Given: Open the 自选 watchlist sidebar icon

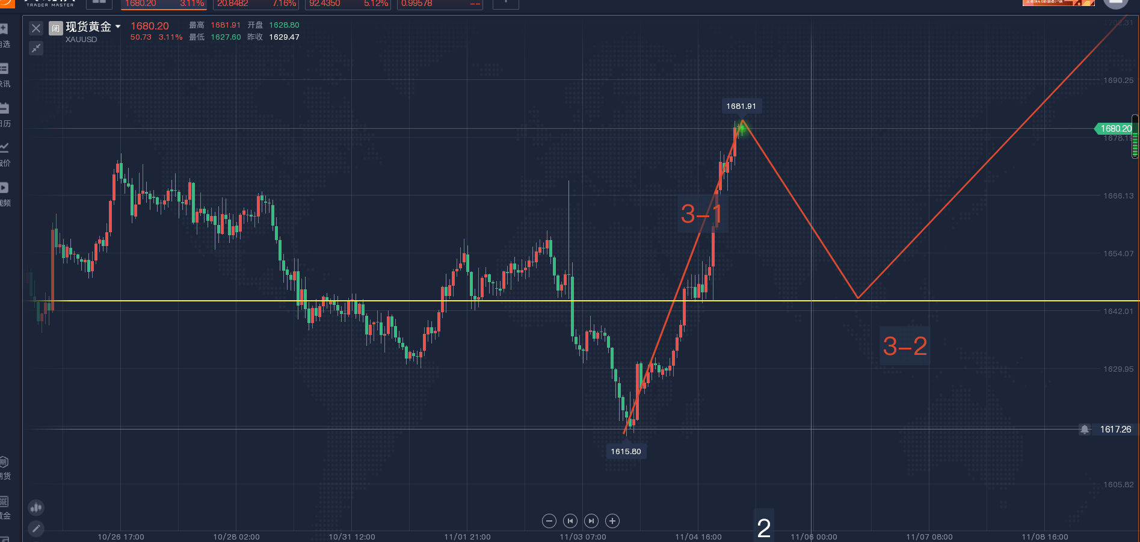Looking at the screenshot, I should click(x=4, y=35).
